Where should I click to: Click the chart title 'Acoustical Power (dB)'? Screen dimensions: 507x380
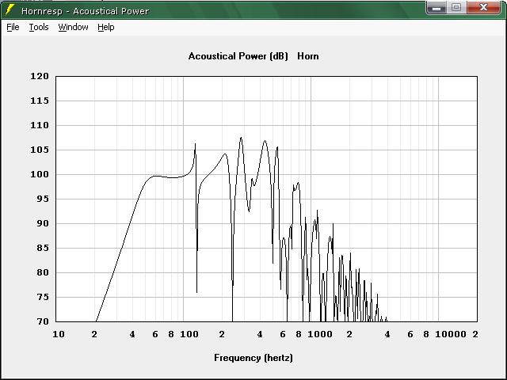[238, 56]
